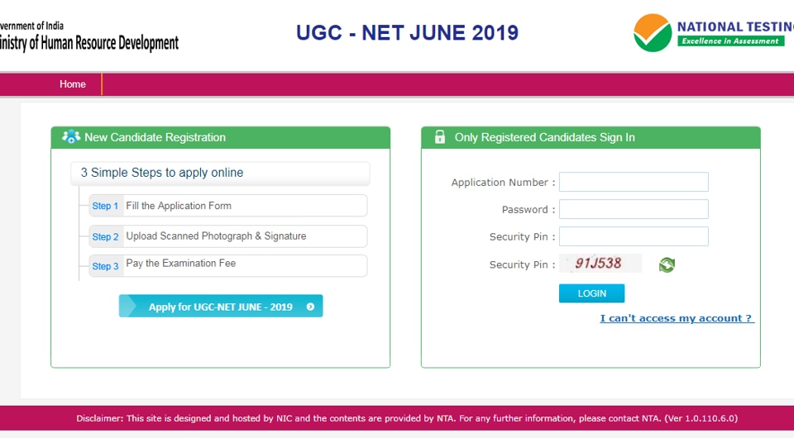
Task: Apply for UGC-NET JUNE - 2019
Action: tap(221, 306)
